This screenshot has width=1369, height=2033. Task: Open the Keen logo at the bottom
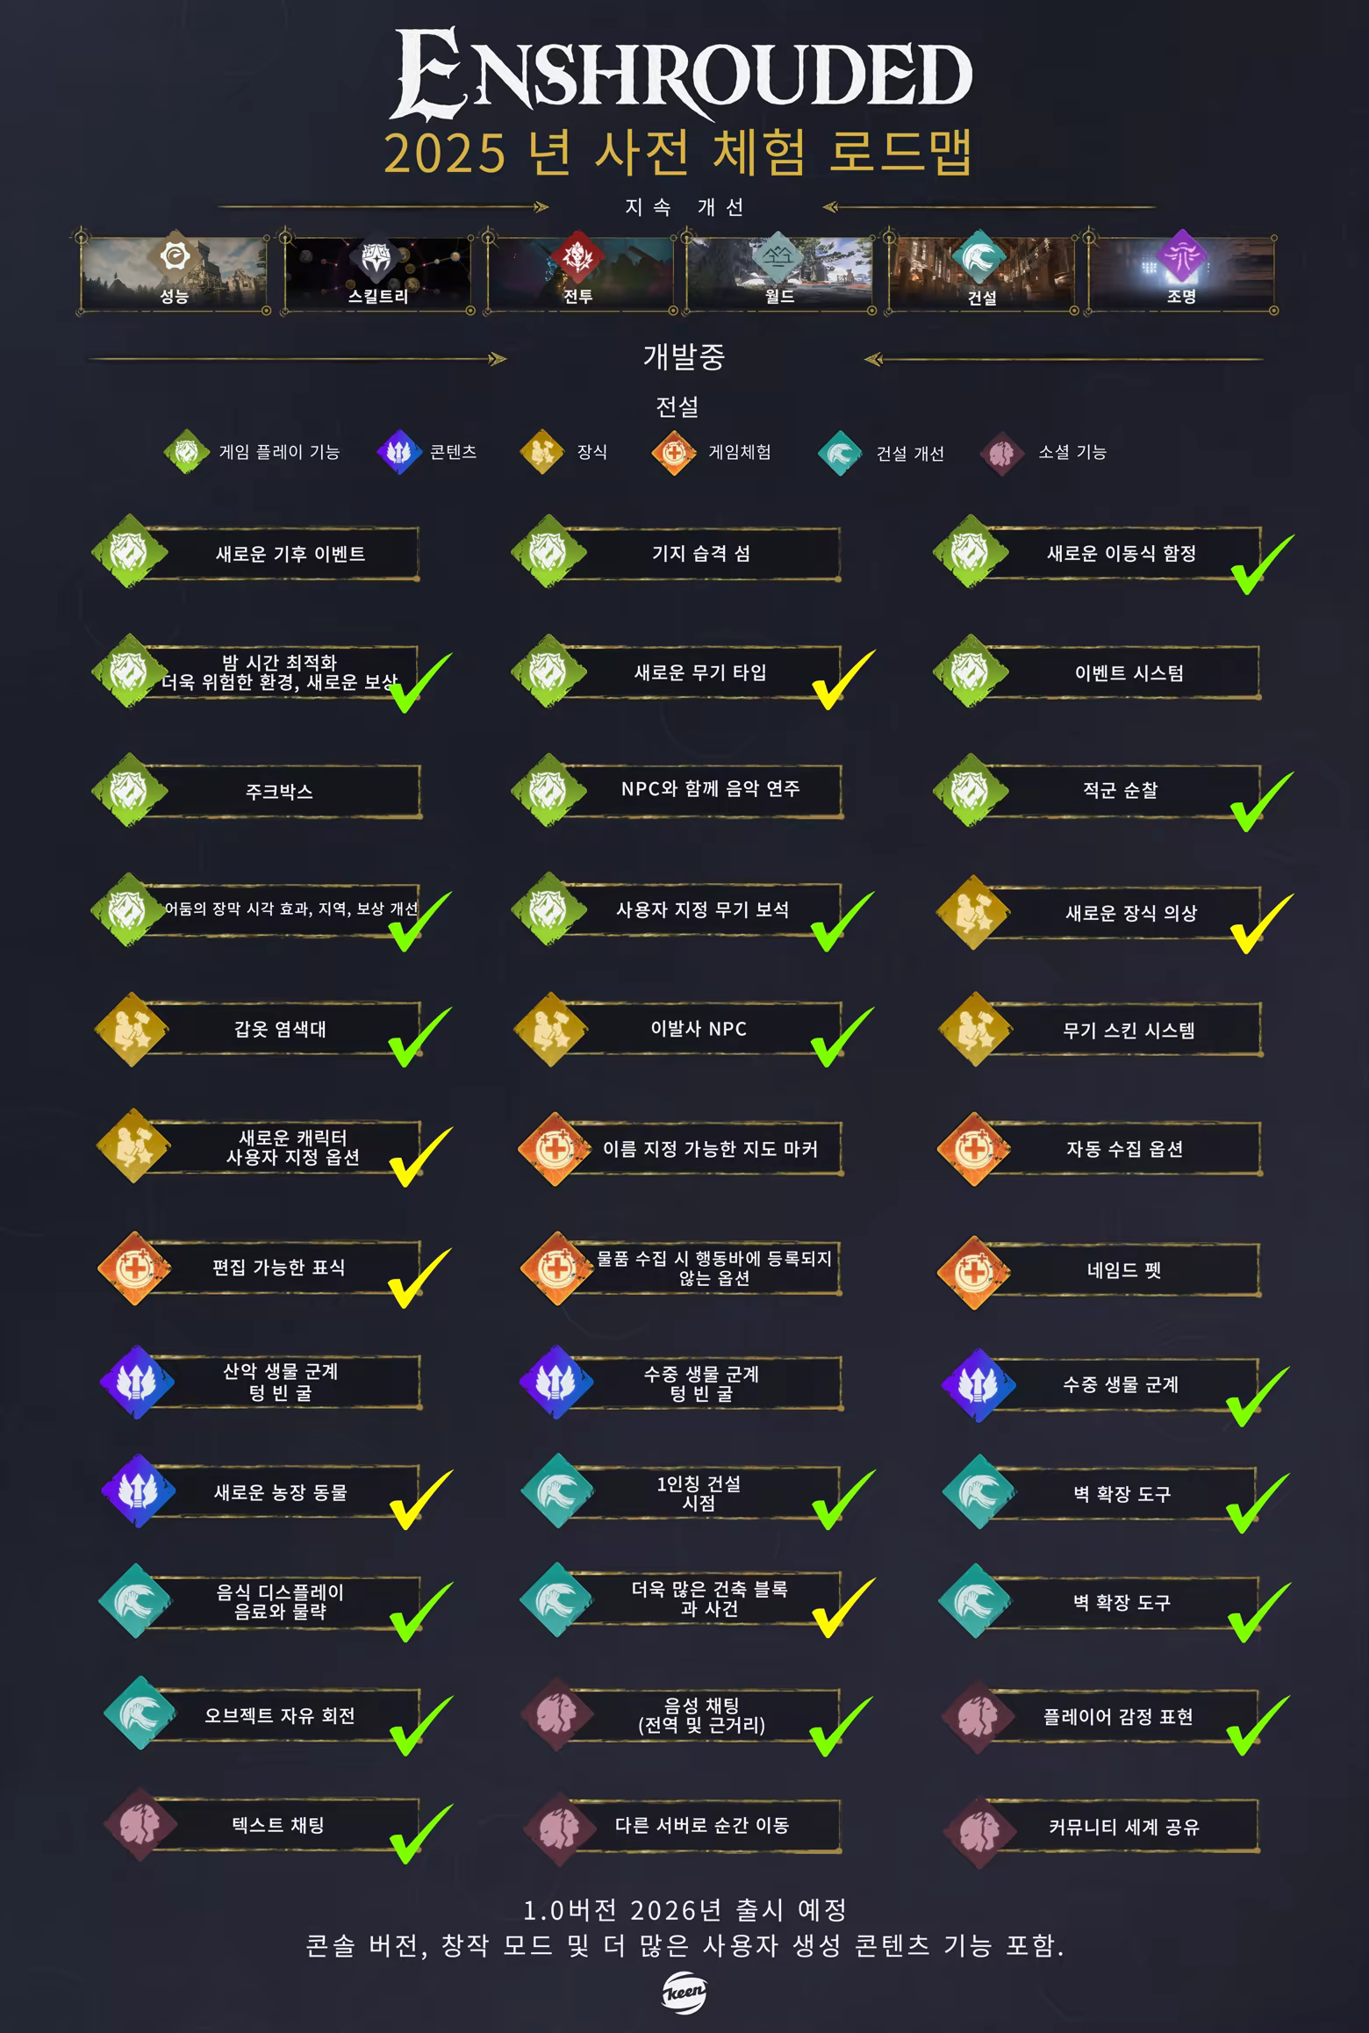[x=684, y=1993]
